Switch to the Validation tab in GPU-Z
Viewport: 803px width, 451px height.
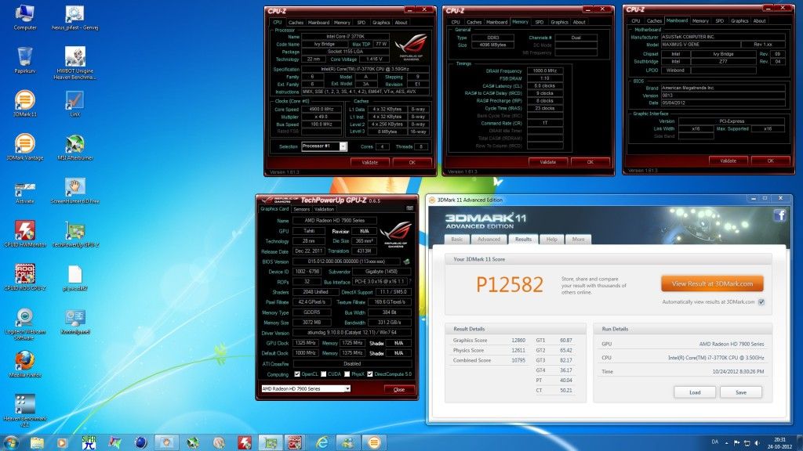click(x=324, y=209)
